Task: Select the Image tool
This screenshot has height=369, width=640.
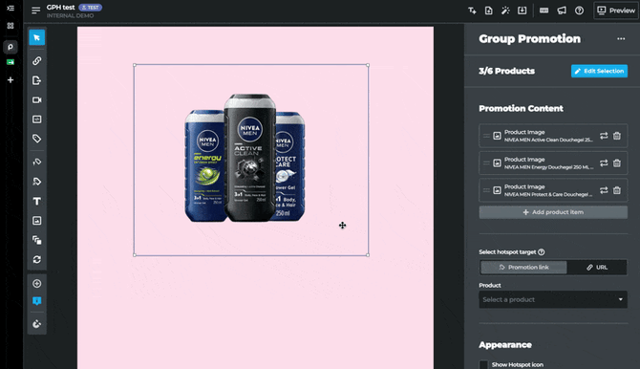Action: (36, 221)
